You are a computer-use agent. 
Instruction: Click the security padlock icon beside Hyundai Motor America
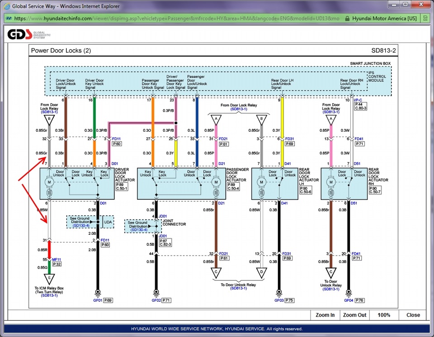[347, 19]
